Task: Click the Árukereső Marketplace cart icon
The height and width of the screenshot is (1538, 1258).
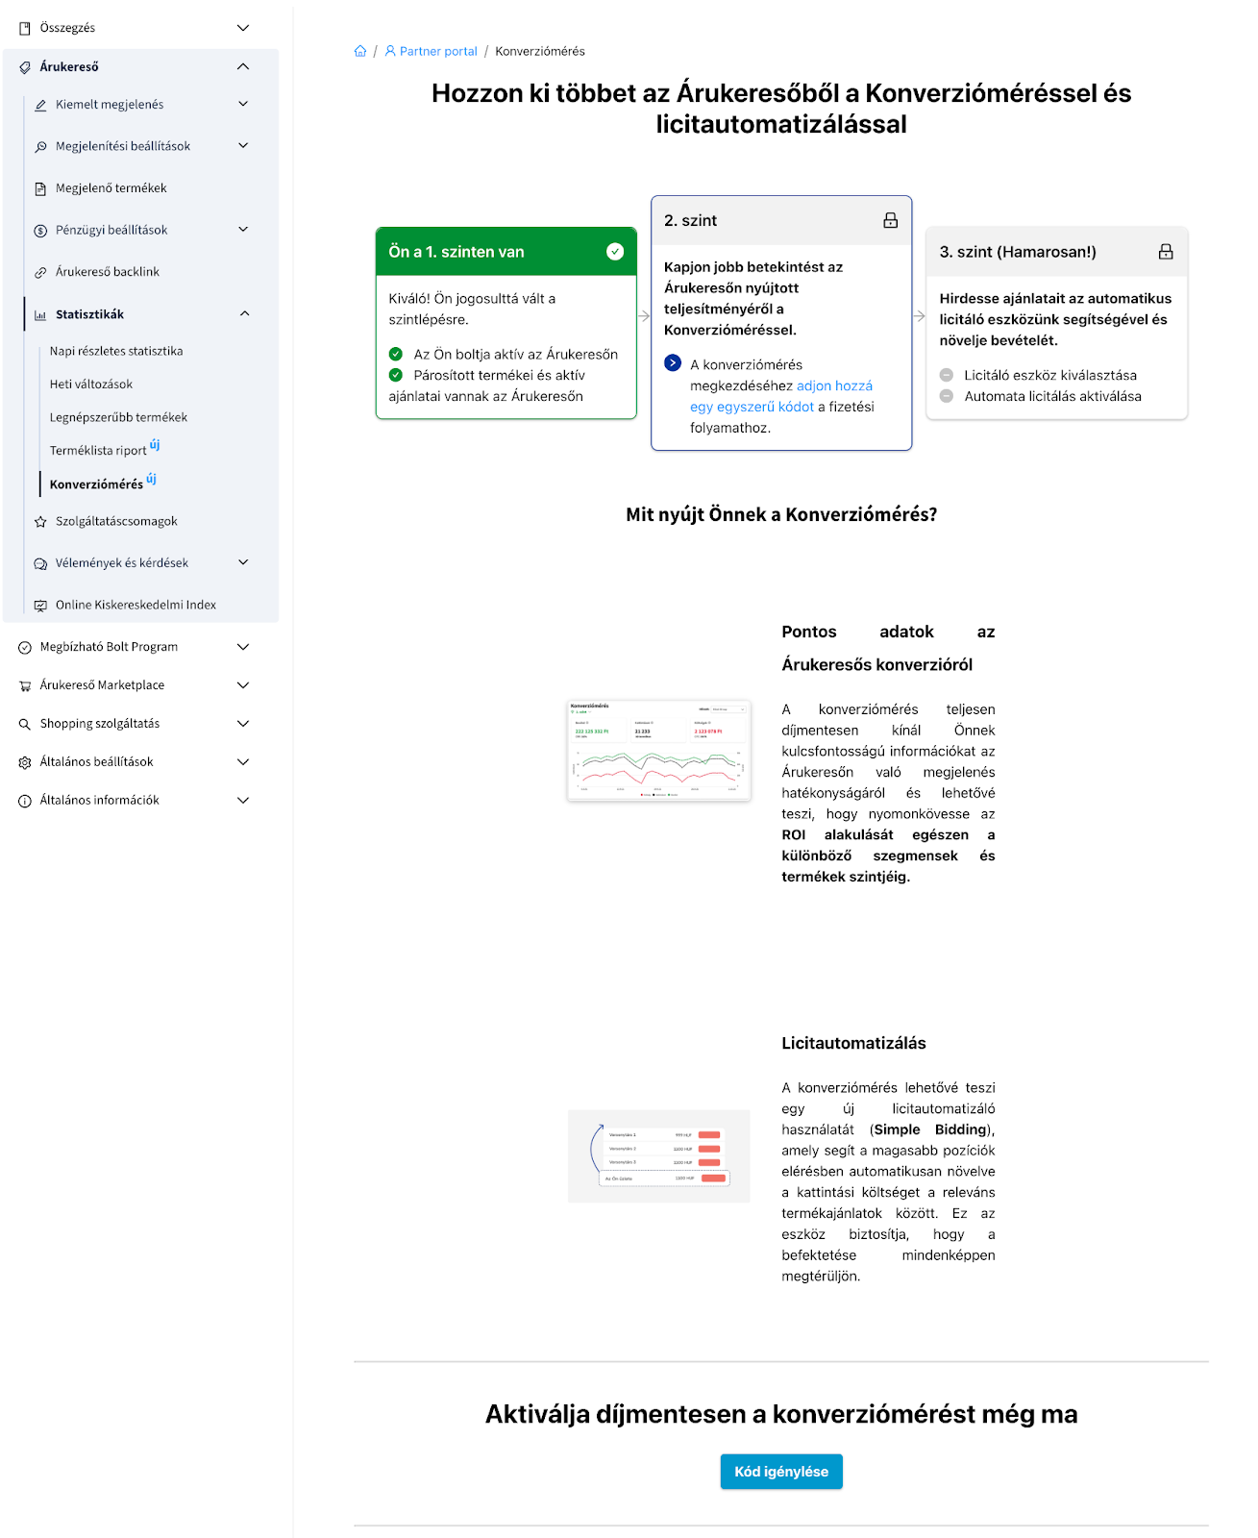Action: click(25, 685)
